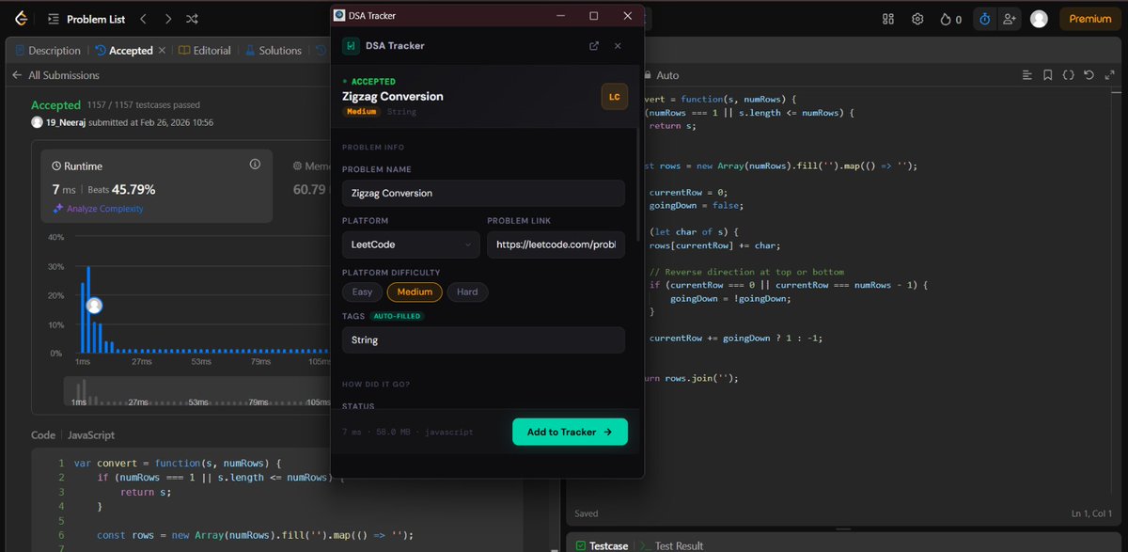The image size is (1128, 552).
Task: Click the Medium tag under Zigzag Conversion
Action: (x=362, y=112)
